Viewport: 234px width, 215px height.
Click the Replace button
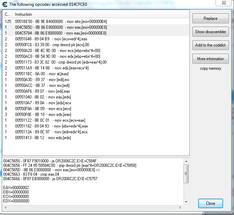click(x=210, y=18)
